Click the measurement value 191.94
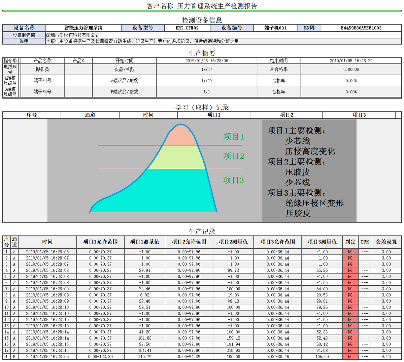This screenshot has height=362, width=404. (233, 344)
